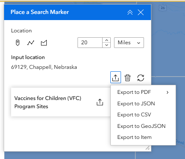Click the panel resize handle in corner
This screenshot has height=159, width=185.
click(148, 148)
